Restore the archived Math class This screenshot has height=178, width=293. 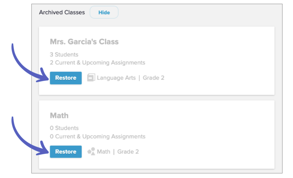pyautogui.click(x=66, y=152)
